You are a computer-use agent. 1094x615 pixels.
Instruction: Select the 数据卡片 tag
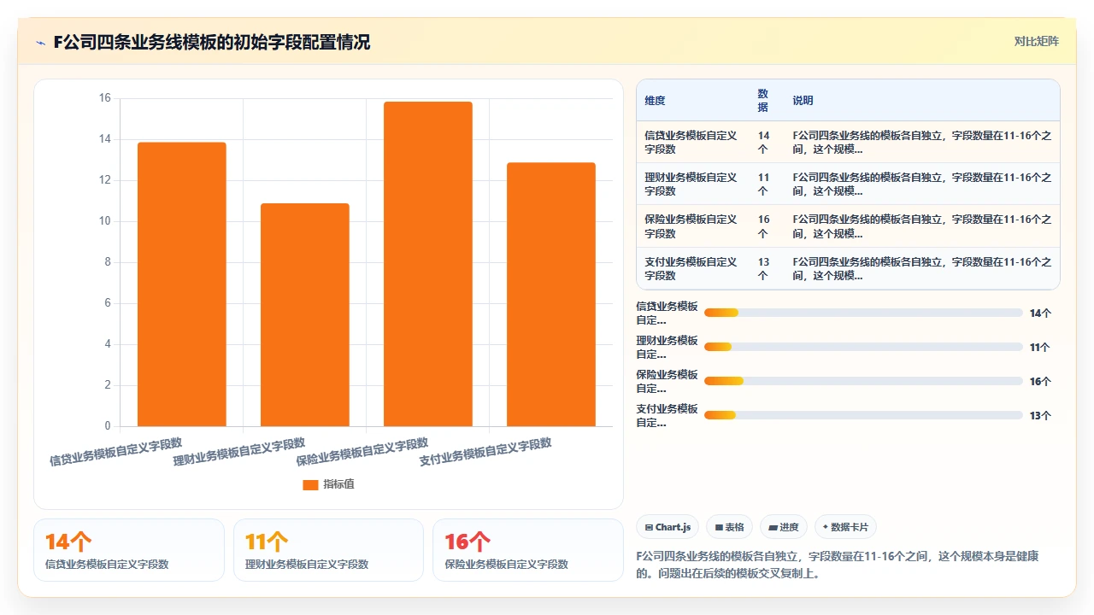click(x=845, y=527)
